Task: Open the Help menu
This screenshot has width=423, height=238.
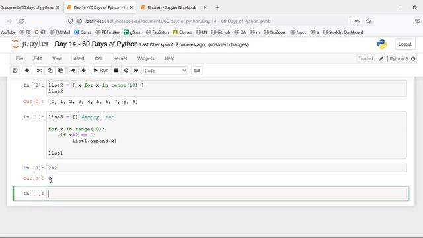Action: click(x=170, y=58)
